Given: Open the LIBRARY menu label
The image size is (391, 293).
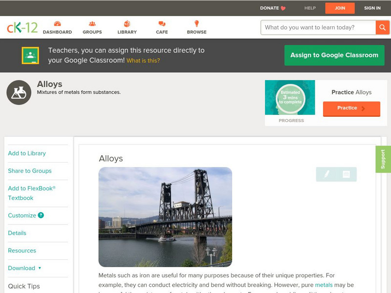Looking at the screenshot, I should [127, 32].
